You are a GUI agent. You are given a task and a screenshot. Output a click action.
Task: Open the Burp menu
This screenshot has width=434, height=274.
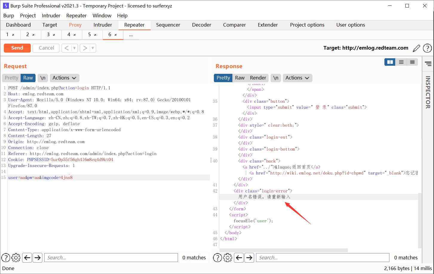coord(9,16)
